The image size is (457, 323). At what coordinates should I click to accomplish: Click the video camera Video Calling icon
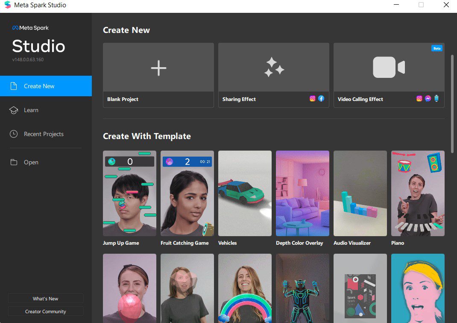(389, 68)
